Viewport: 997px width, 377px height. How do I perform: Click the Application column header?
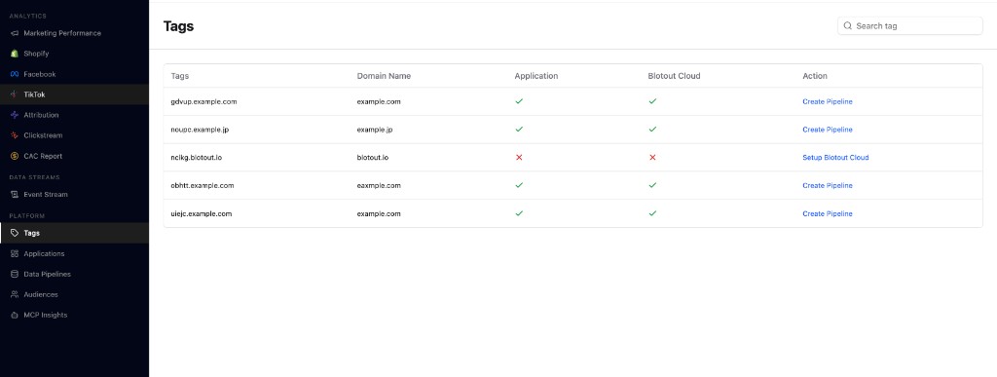click(536, 76)
